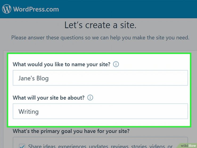Show info tip for site name question
197x148 pixels.
pos(116,64)
